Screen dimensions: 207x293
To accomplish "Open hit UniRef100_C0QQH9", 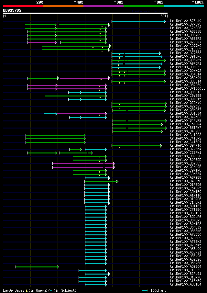I will coord(186,46).
